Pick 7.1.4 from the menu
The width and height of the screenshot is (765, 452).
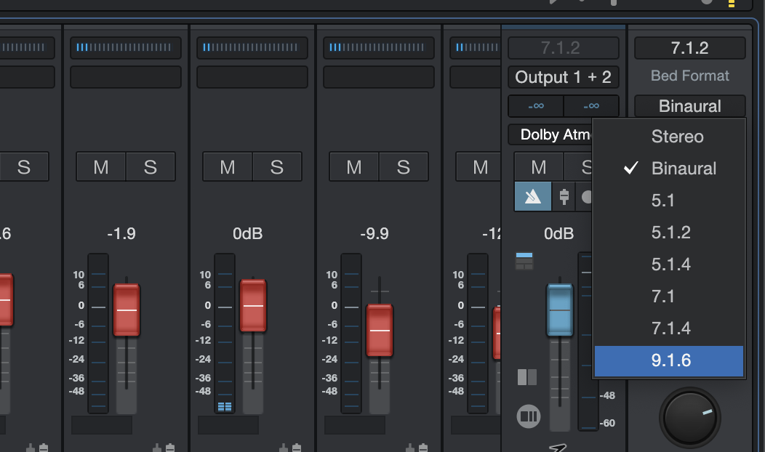coord(669,328)
